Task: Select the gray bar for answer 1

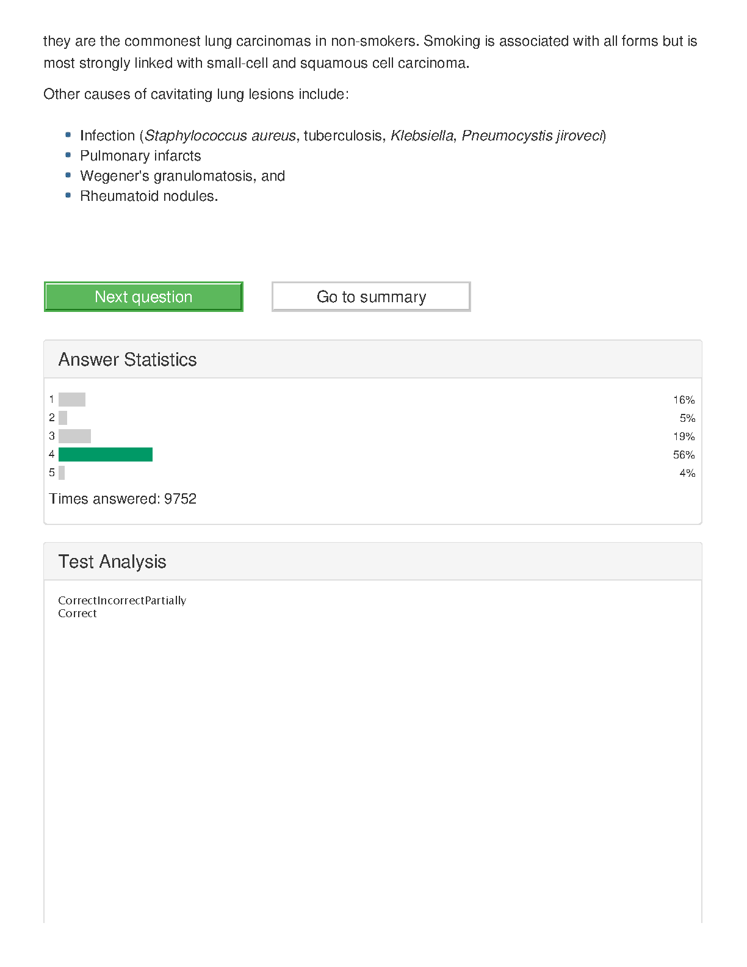Action: 72,400
